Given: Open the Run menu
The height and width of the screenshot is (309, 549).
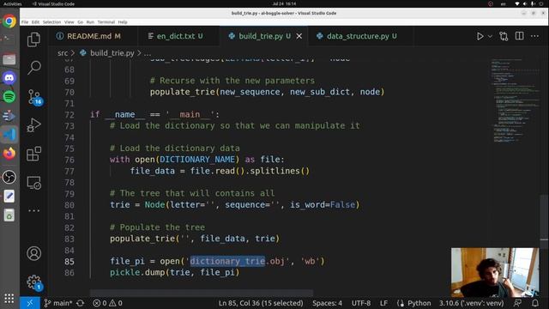Looking at the screenshot, I should click(x=90, y=22).
